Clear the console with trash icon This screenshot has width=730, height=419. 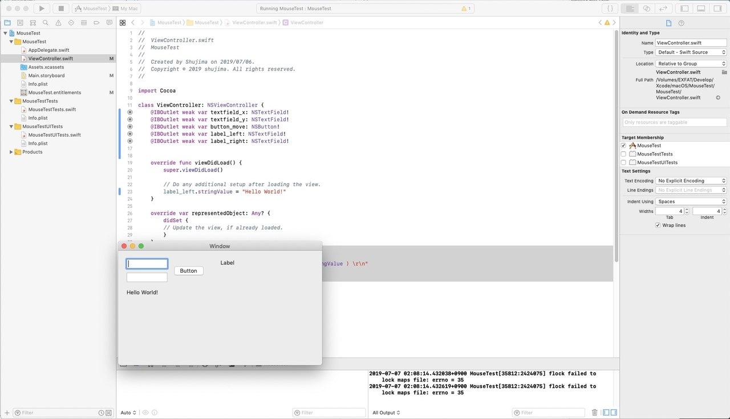pos(595,413)
